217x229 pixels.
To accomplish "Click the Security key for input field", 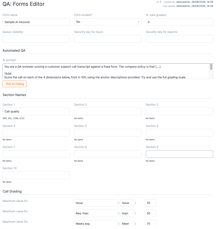I will pos(108,39).
